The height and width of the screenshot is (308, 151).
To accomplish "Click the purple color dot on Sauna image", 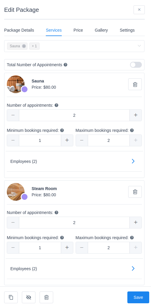I will pyautogui.click(x=25, y=89).
